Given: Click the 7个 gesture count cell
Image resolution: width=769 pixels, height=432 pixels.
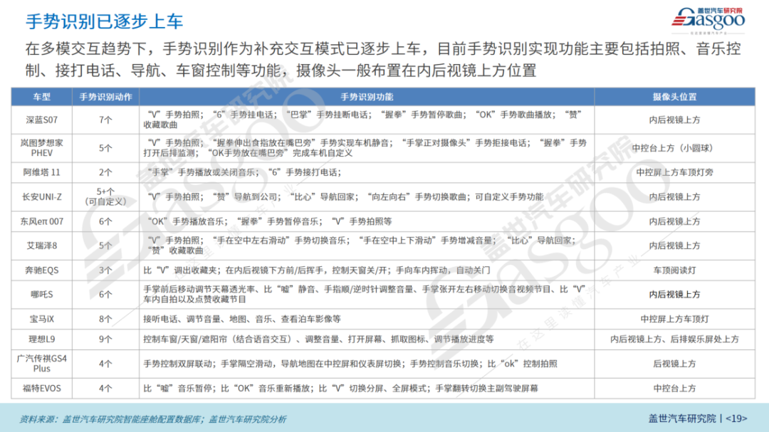Looking at the screenshot, I should point(106,120).
